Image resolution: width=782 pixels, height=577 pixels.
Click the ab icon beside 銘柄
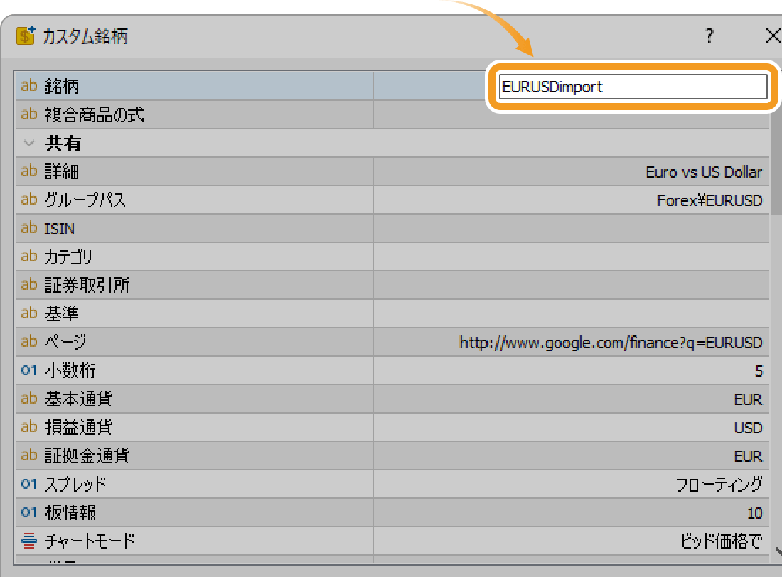(x=29, y=86)
